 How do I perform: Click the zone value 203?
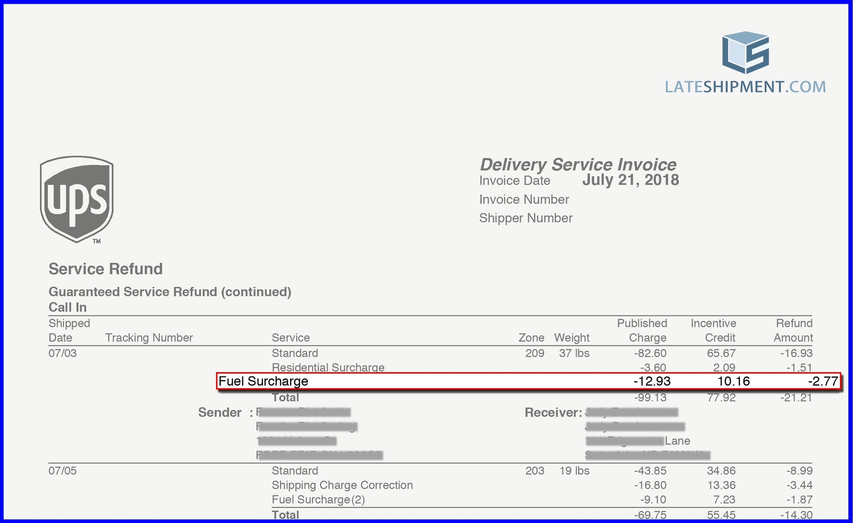[535, 471]
